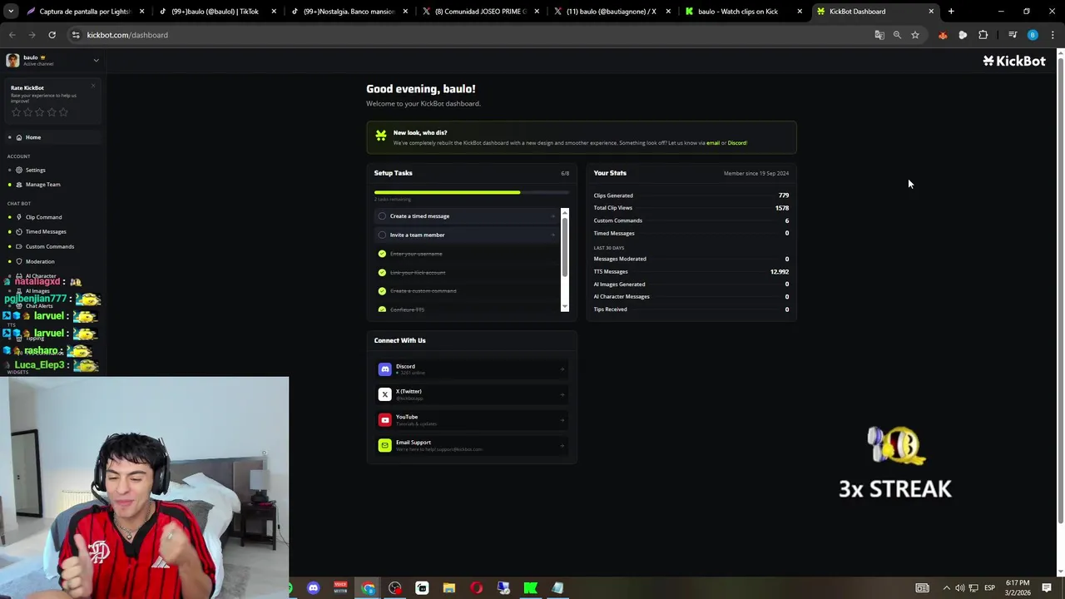Screen dimensions: 1065x599
Task: Switch to the baulo (@bautiagnone) X tab
Action: tap(612, 12)
